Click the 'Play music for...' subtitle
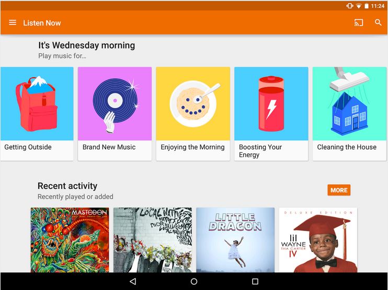388x290 pixels. pyautogui.click(x=62, y=56)
